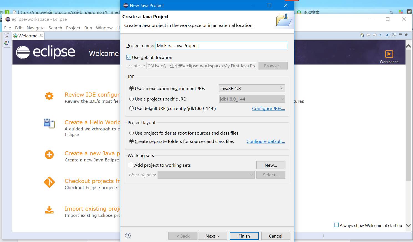Click the restore icon in left trim bar
Screen dimensions: 413x242
click(x=6, y=37)
